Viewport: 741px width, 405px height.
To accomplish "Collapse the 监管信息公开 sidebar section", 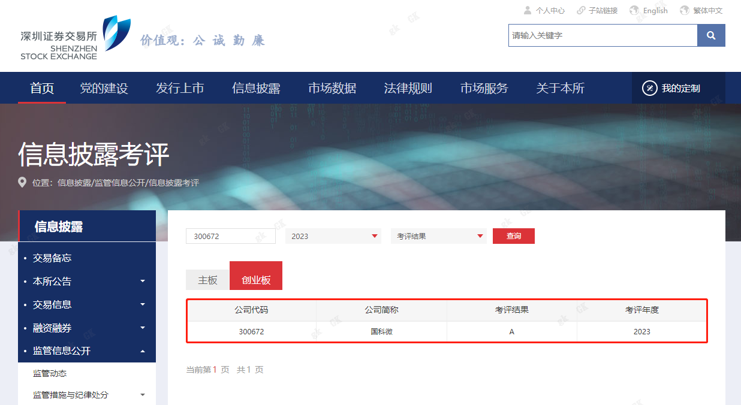I will (x=142, y=351).
